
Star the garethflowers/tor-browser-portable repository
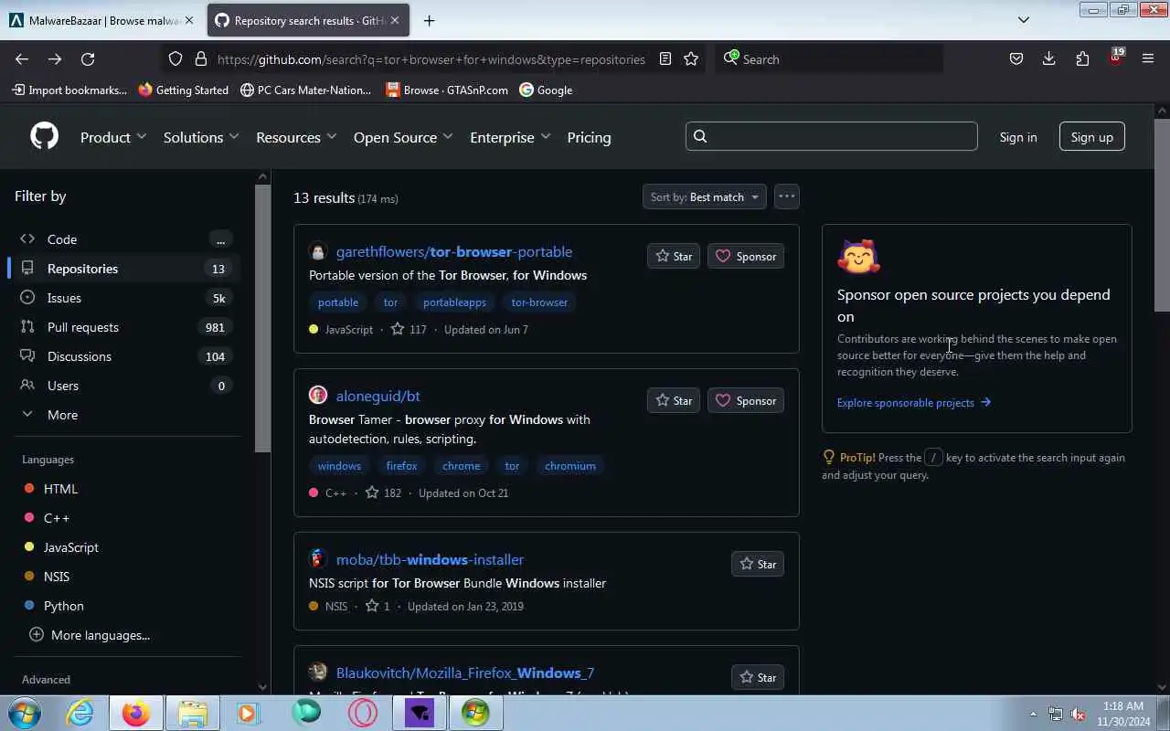(674, 256)
